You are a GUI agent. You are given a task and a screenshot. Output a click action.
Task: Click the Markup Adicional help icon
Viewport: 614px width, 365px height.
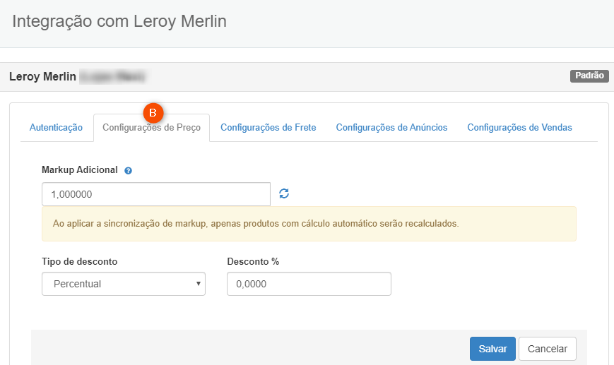128,171
